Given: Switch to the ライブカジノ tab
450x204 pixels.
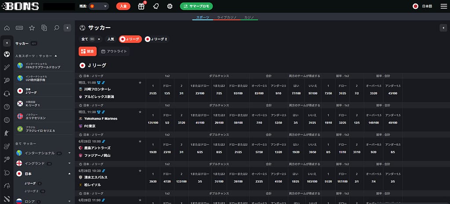Looking at the screenshot, I should coord(227,18).
